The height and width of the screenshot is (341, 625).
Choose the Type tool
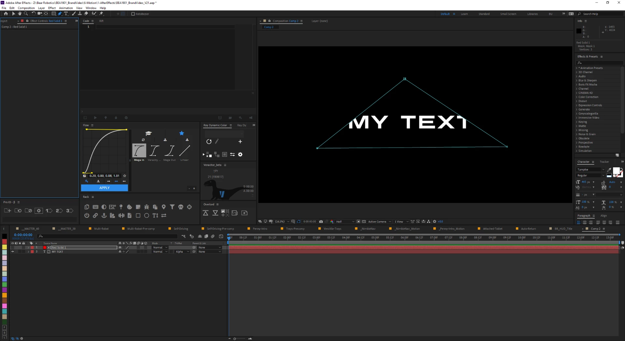coord(66,14)
